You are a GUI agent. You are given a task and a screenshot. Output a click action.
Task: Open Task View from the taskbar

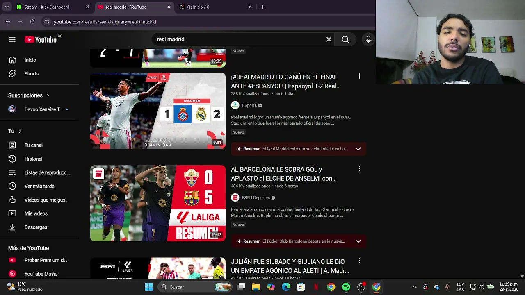241,287
